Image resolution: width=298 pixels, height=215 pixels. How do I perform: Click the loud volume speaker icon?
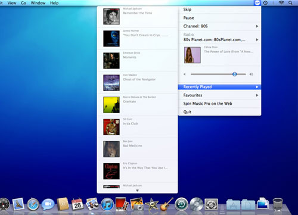[x=252, y=74]
